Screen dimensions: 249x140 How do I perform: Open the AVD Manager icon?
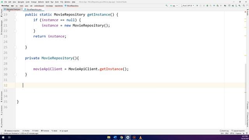[236, 5]
